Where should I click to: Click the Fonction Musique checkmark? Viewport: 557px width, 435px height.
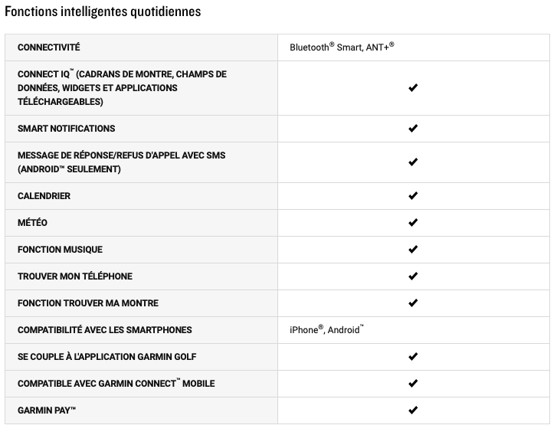(413, 249)
